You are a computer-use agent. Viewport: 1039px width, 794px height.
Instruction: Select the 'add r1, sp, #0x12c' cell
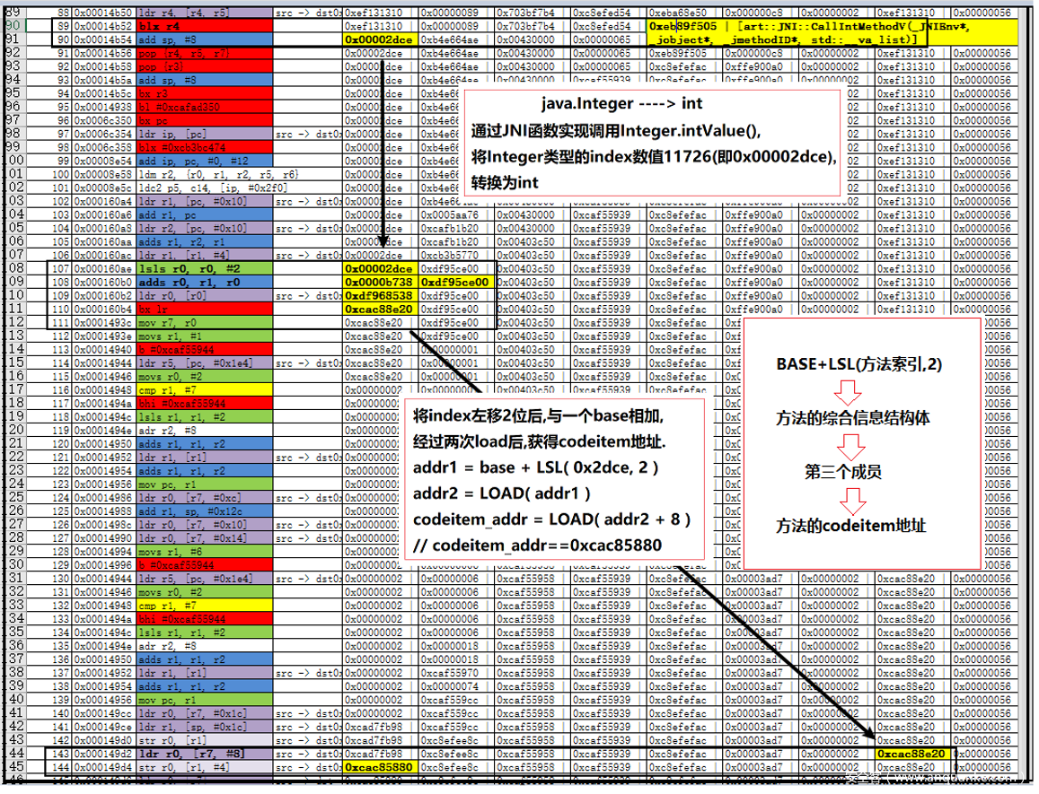pyautogui.click(x=205, y=511)
